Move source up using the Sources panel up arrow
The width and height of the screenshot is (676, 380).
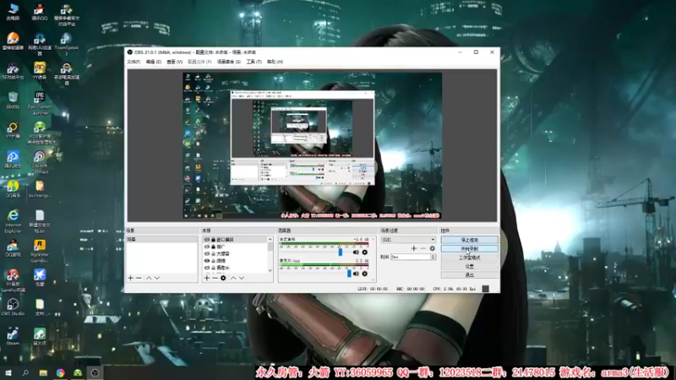click(233, 278)
